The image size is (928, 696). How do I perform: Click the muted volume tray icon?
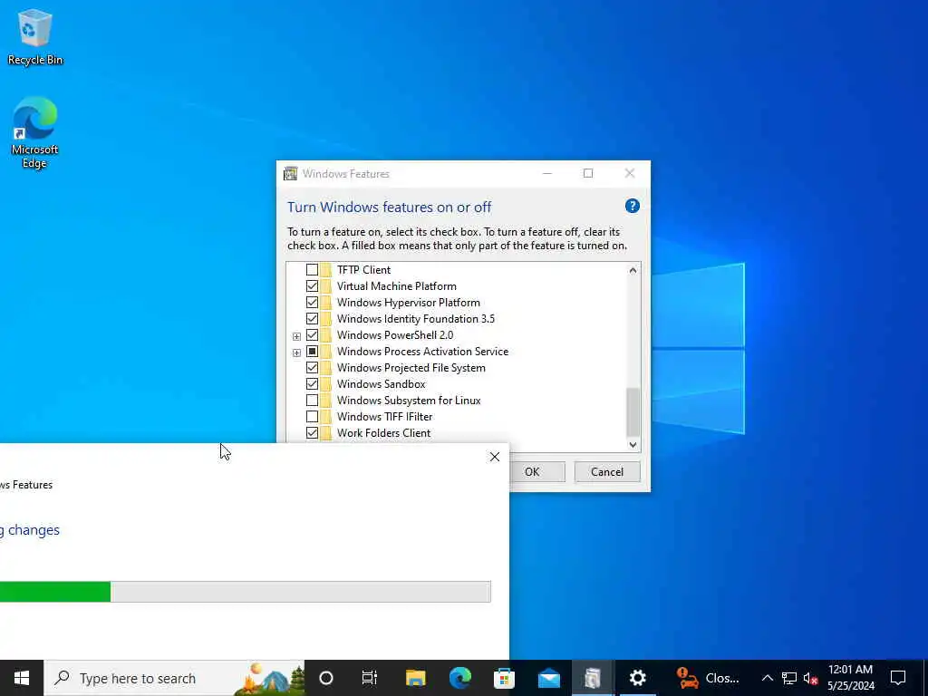pyautogui.click(x=810, y=678)
